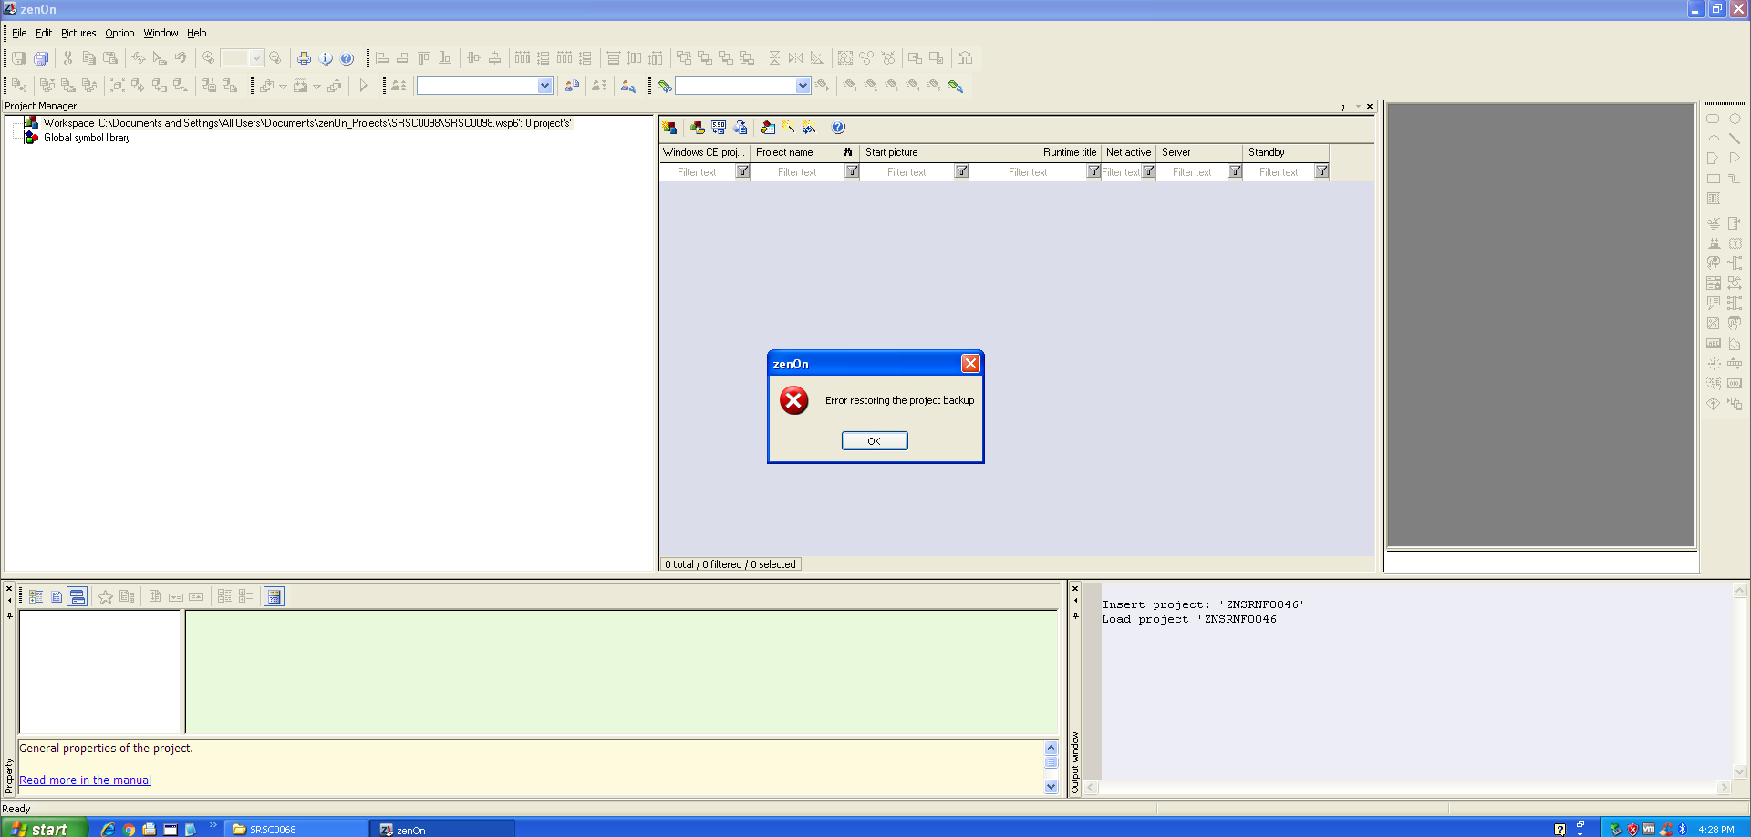The width and height of the screenshot is (1751, 837).
Task: Click the Runtime title column header
Action: (x=1035, y=152)
